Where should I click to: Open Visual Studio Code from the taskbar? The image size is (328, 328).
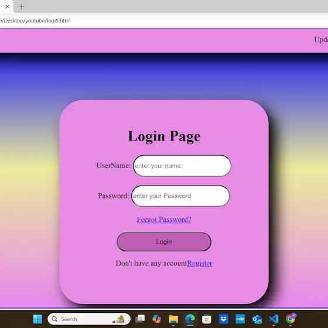coord(274,319)
